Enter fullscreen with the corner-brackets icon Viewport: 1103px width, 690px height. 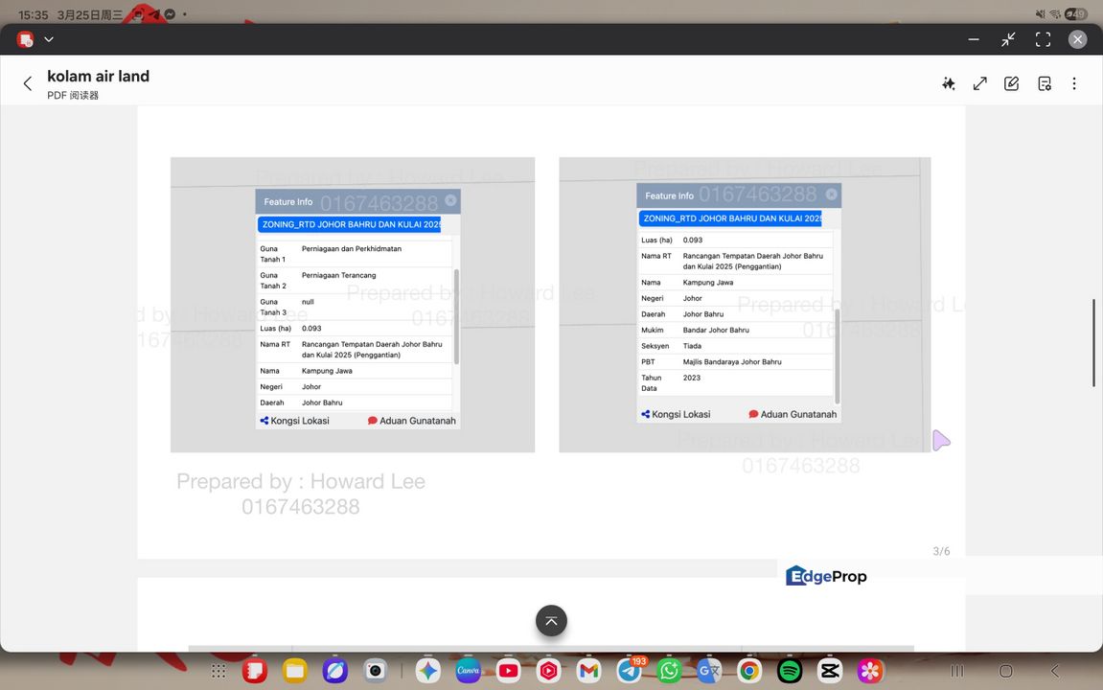(1043, 39)
